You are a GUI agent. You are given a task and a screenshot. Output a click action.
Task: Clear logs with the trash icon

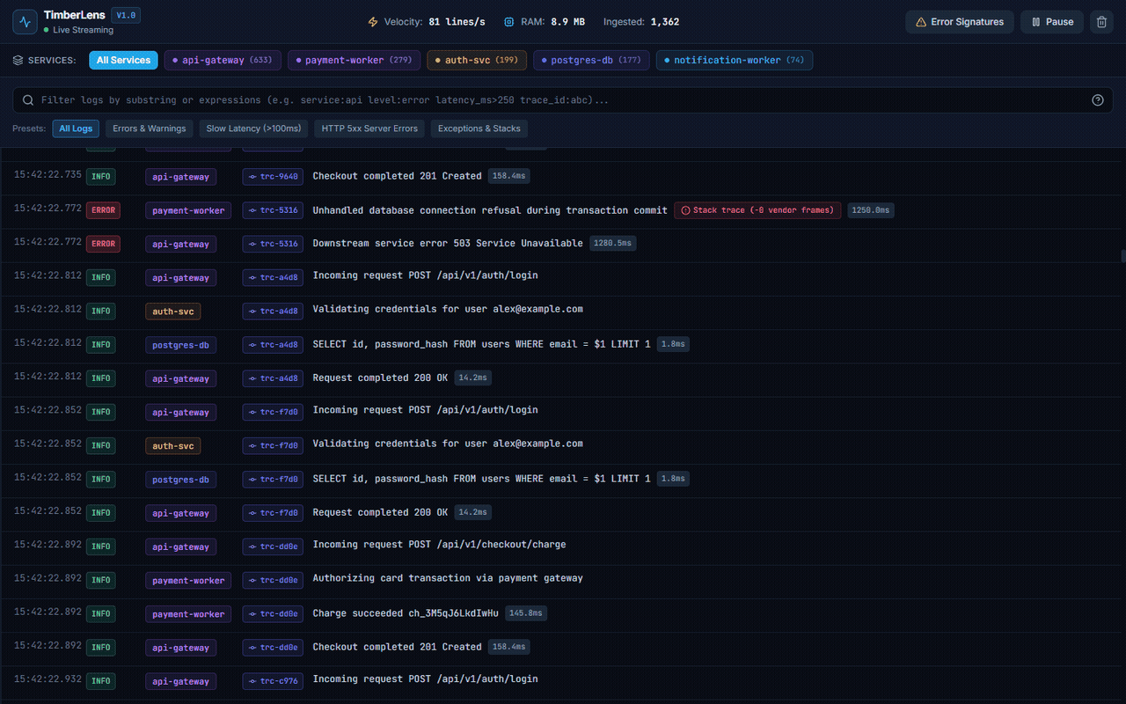pyautogui.click(x=1102, y=22)
